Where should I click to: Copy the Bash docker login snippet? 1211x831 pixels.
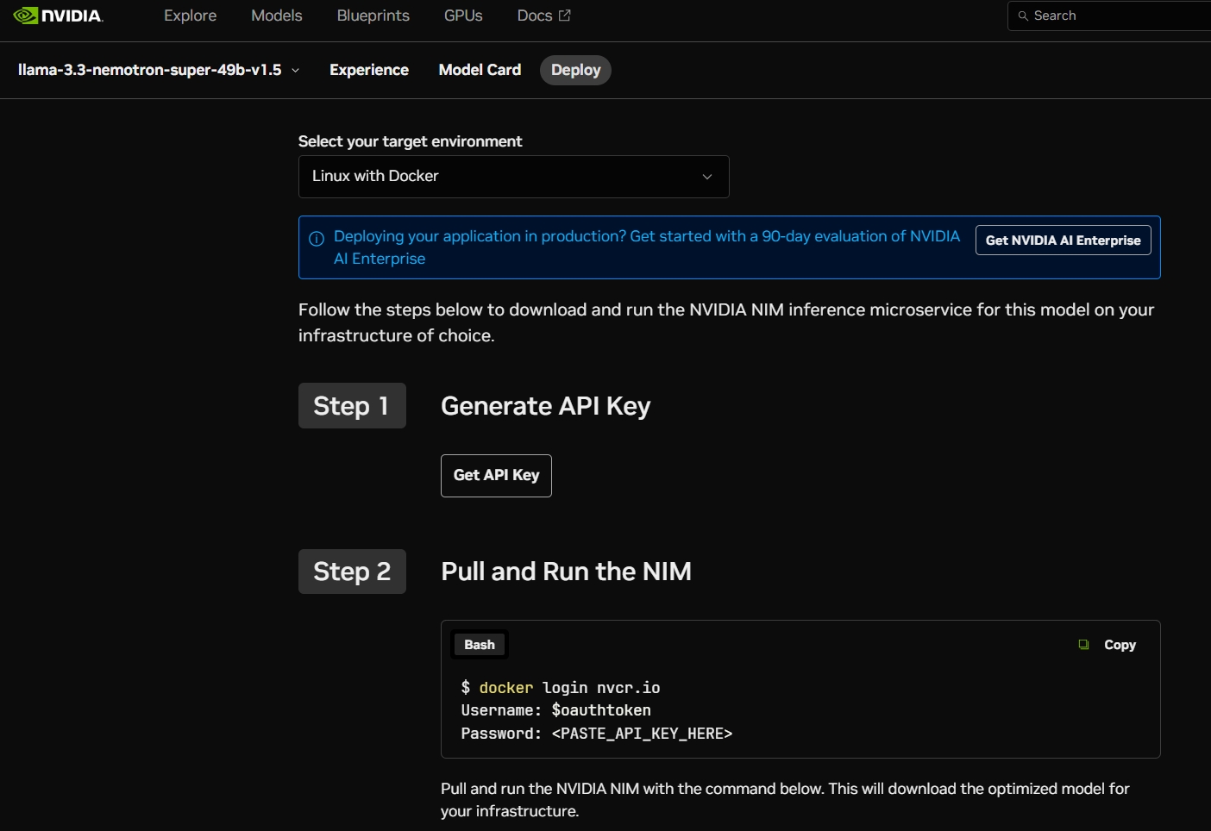click(x=1107, y=645)
